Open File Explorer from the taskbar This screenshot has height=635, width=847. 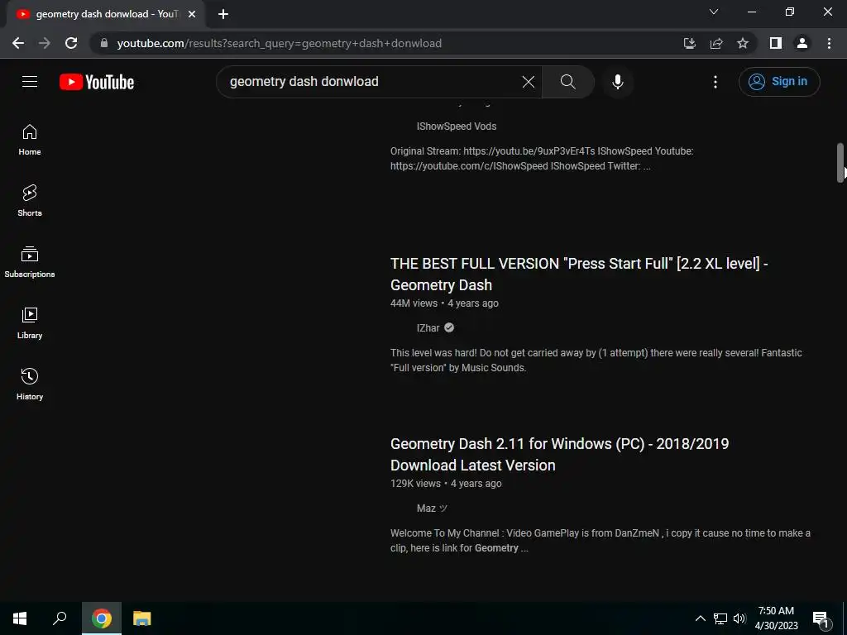click(142, 618)
